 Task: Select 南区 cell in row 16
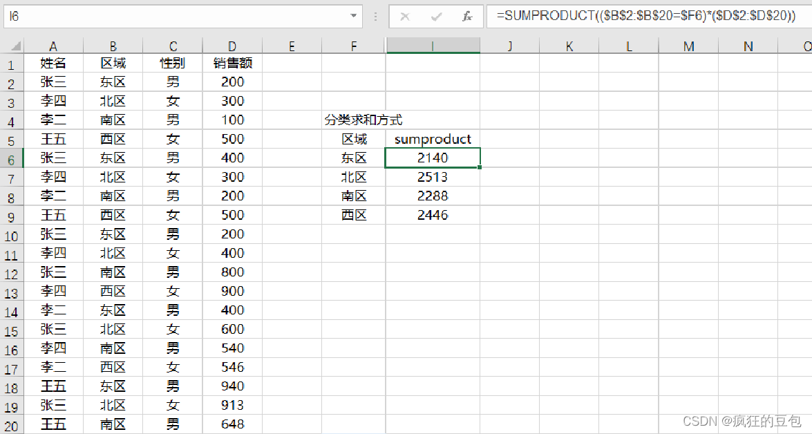[x=113, y=348]
